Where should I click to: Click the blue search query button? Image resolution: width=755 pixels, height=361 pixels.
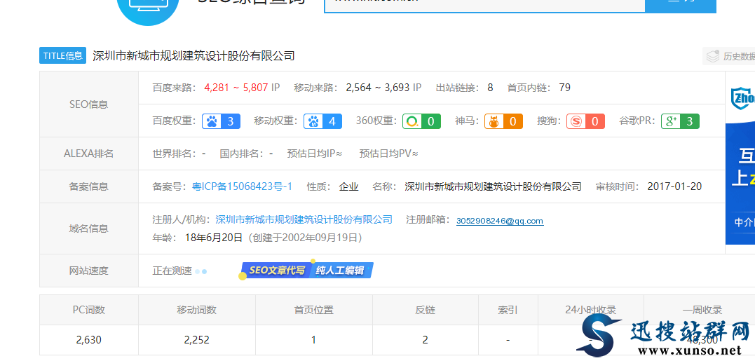(681, 5)
